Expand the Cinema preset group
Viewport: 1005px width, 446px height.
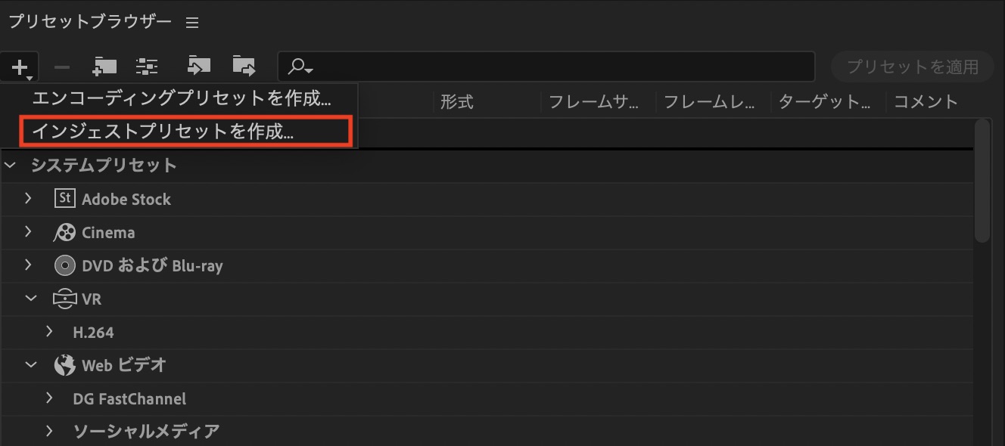pyautogui.click(x=29, y=232)
